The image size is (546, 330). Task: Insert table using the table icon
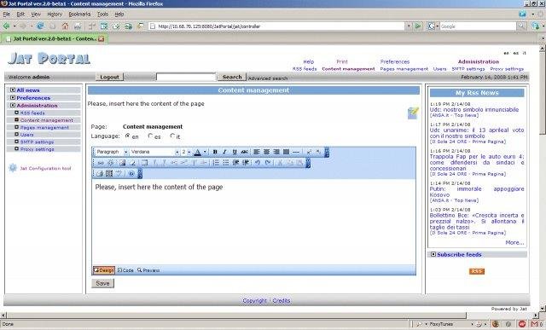coord(144,163)
